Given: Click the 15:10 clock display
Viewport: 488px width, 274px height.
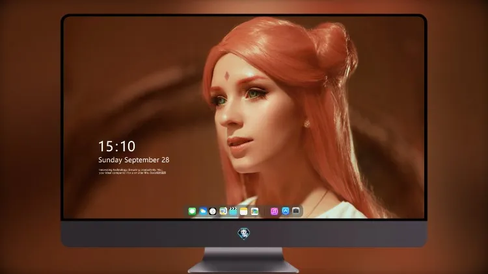Looking at the screenshot, I should pos(116,146).
